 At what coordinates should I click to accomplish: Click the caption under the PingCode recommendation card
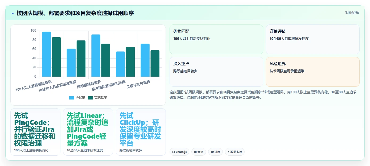point(31,150)
